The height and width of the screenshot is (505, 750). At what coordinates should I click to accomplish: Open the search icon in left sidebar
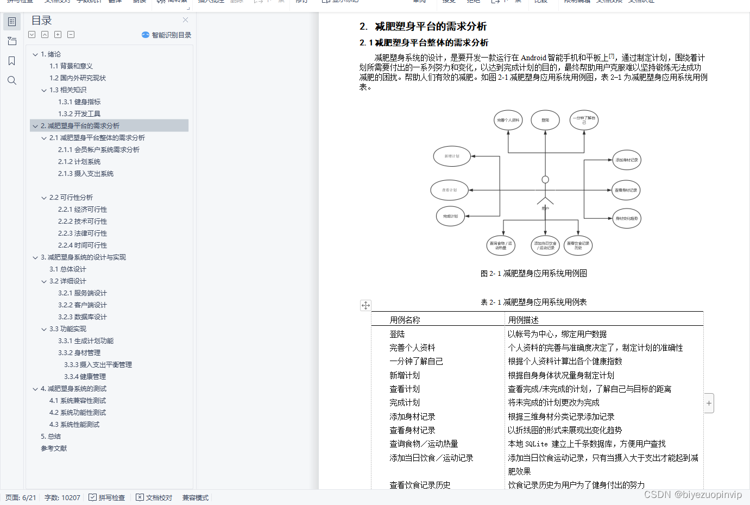(12, 80)
